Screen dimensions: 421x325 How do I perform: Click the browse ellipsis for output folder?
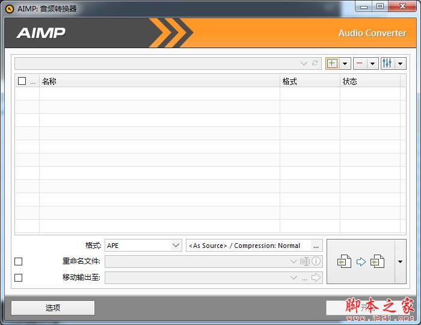pyautogui.click(x=304, y=279)
